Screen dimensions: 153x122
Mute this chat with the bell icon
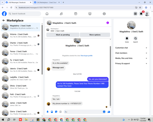click(127, 38)
